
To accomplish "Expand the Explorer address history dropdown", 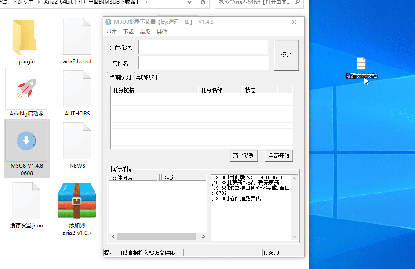I will pos(189,2).
